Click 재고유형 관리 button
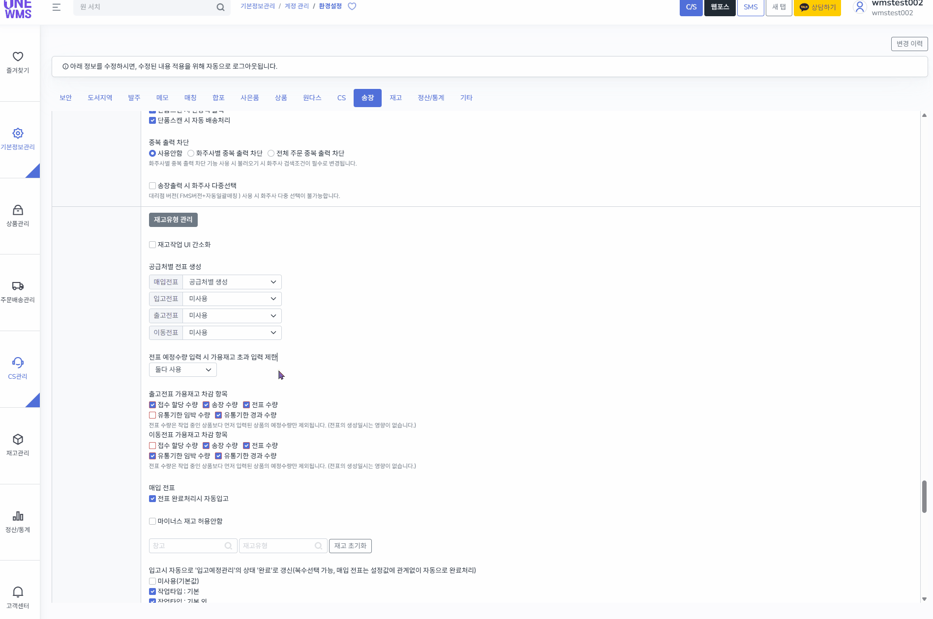This screenshot has width=933, height=619. pos(173,220)
